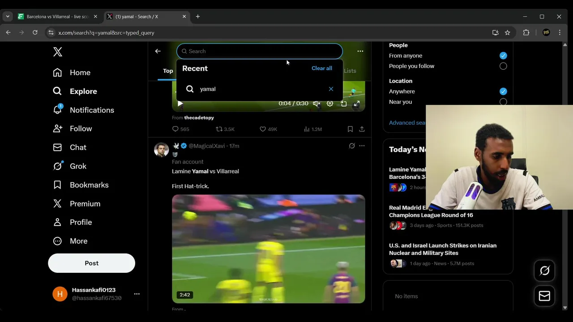Select 'Anywhere' location filter

(x=503, y=91)
